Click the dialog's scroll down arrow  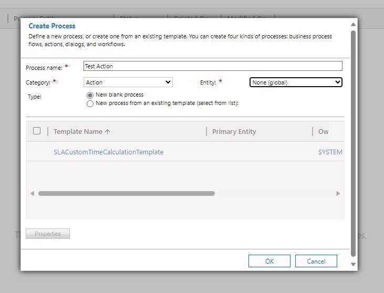353,264
